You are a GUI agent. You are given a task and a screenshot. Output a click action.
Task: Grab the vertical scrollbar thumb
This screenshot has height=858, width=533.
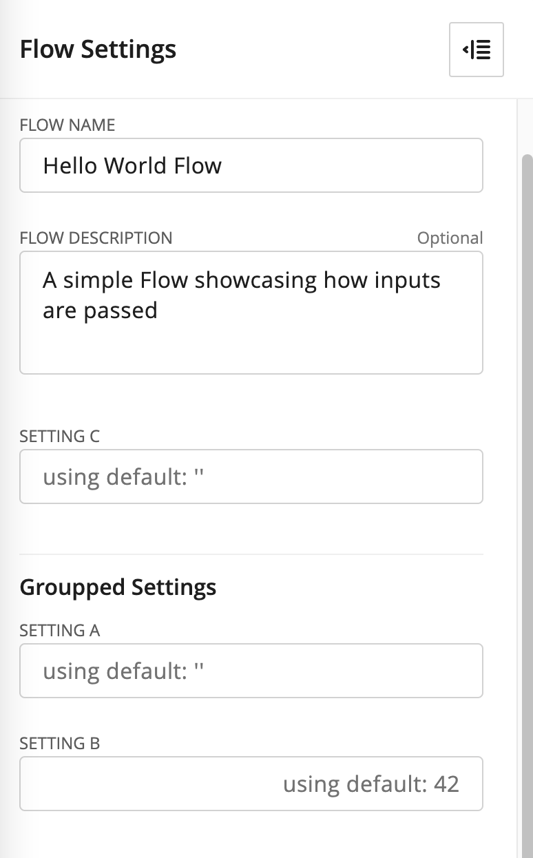527,506
